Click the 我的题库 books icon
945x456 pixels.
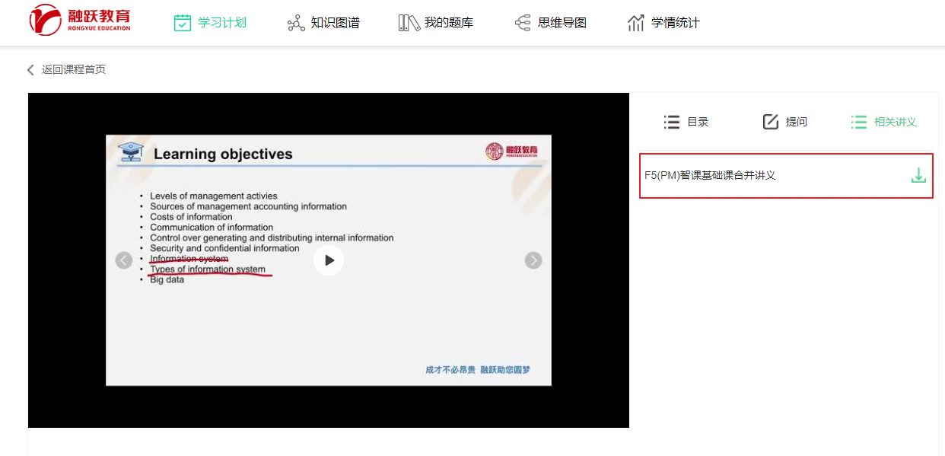click(x=409, y=23)
